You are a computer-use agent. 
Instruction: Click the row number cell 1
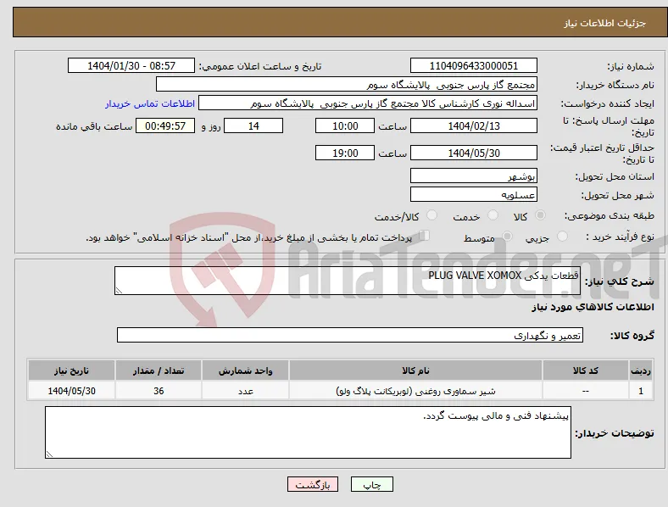pyautogui.click(x=641, y=391)
